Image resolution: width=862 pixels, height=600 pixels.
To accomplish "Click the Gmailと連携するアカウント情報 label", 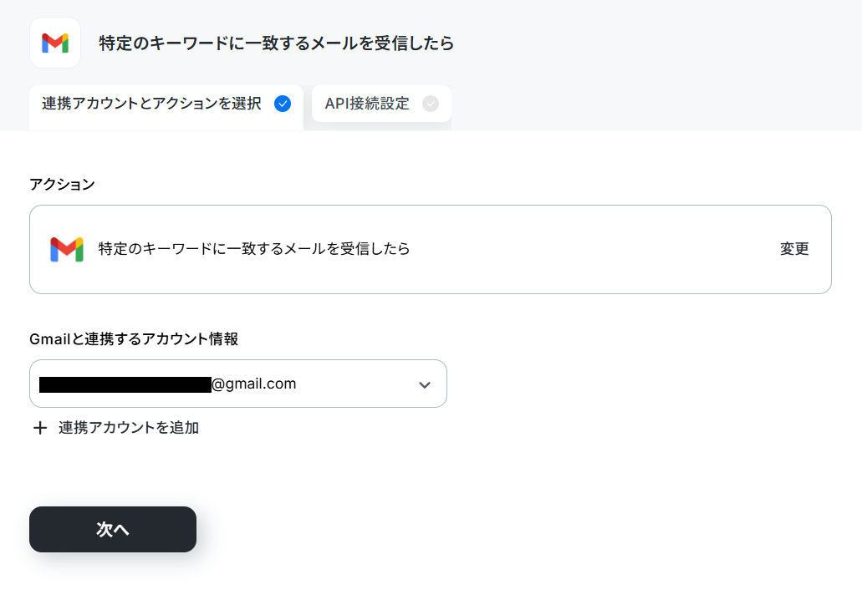I will [134, 339].
